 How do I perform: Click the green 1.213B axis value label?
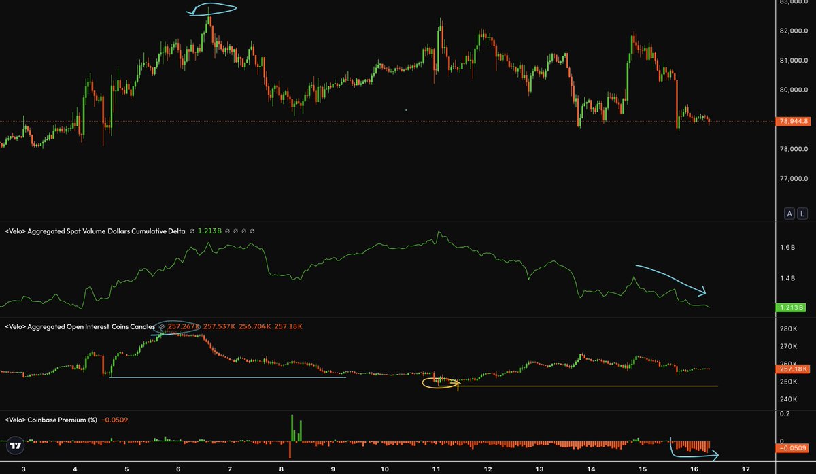(x=792, y=308)
